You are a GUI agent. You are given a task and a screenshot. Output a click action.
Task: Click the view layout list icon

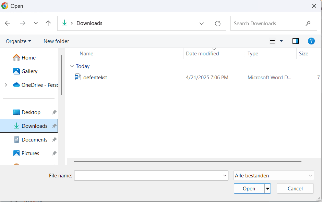pyautogui.click(x=272, y=41)
